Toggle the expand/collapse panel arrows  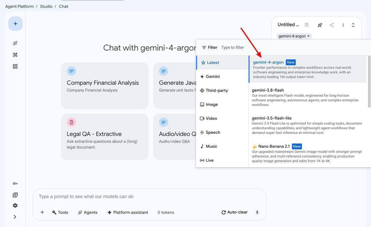[353, 25]
